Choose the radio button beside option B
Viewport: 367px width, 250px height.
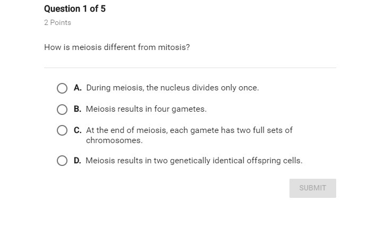pos(62,110)
